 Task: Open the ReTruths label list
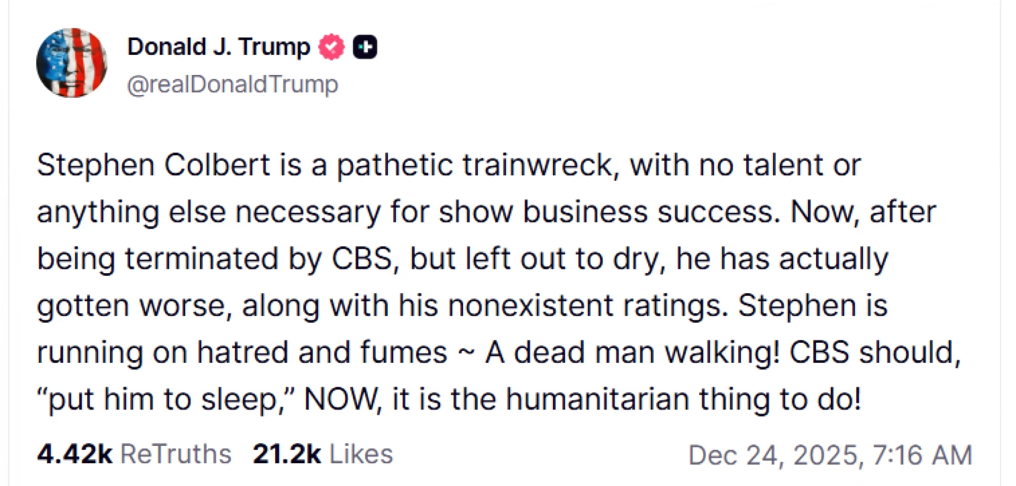click(176, 454)
